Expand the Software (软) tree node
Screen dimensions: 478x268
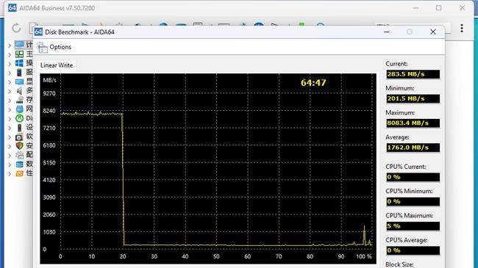[10, 137]
